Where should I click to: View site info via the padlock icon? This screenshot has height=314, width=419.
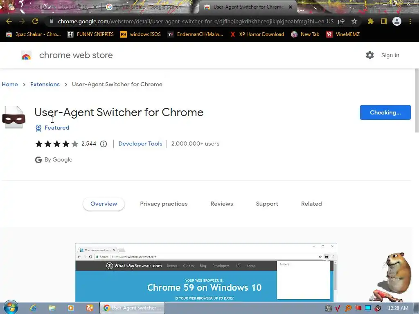click(x=52, y=21)
